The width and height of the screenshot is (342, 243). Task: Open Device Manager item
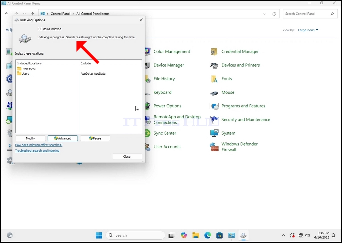click(169, 65)
